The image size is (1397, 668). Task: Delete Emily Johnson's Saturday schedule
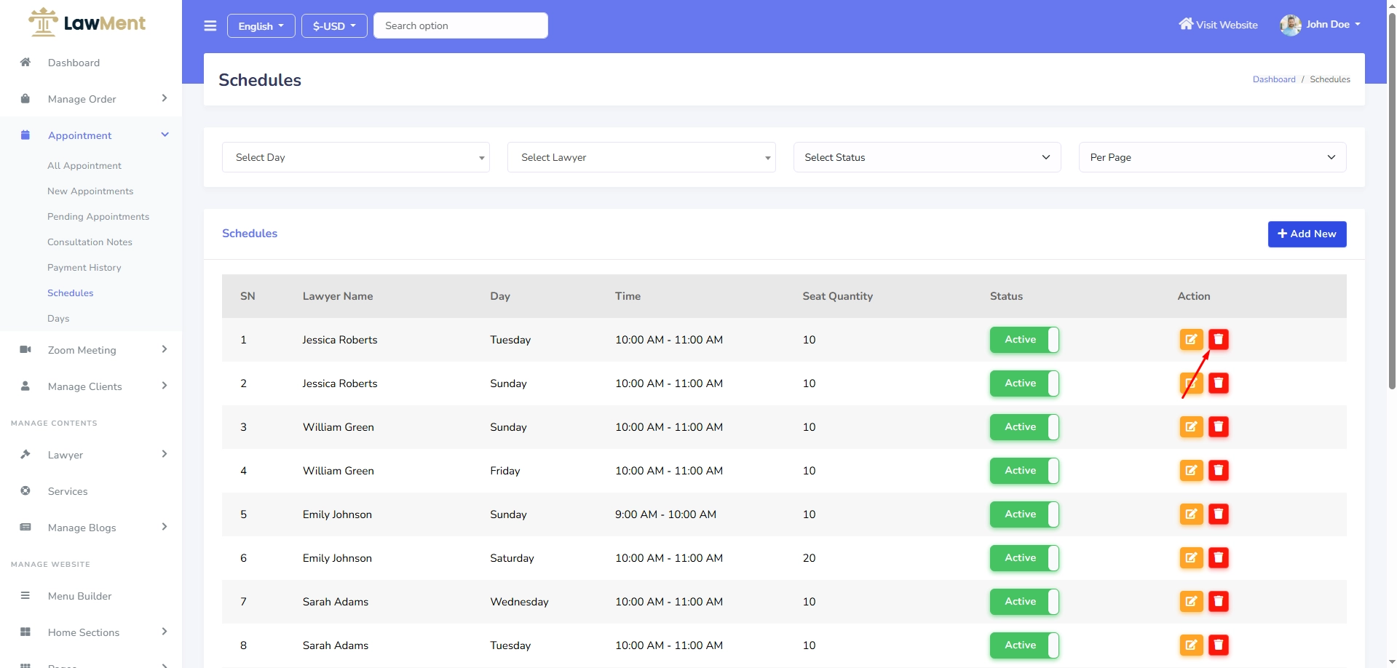(1218, 558)
